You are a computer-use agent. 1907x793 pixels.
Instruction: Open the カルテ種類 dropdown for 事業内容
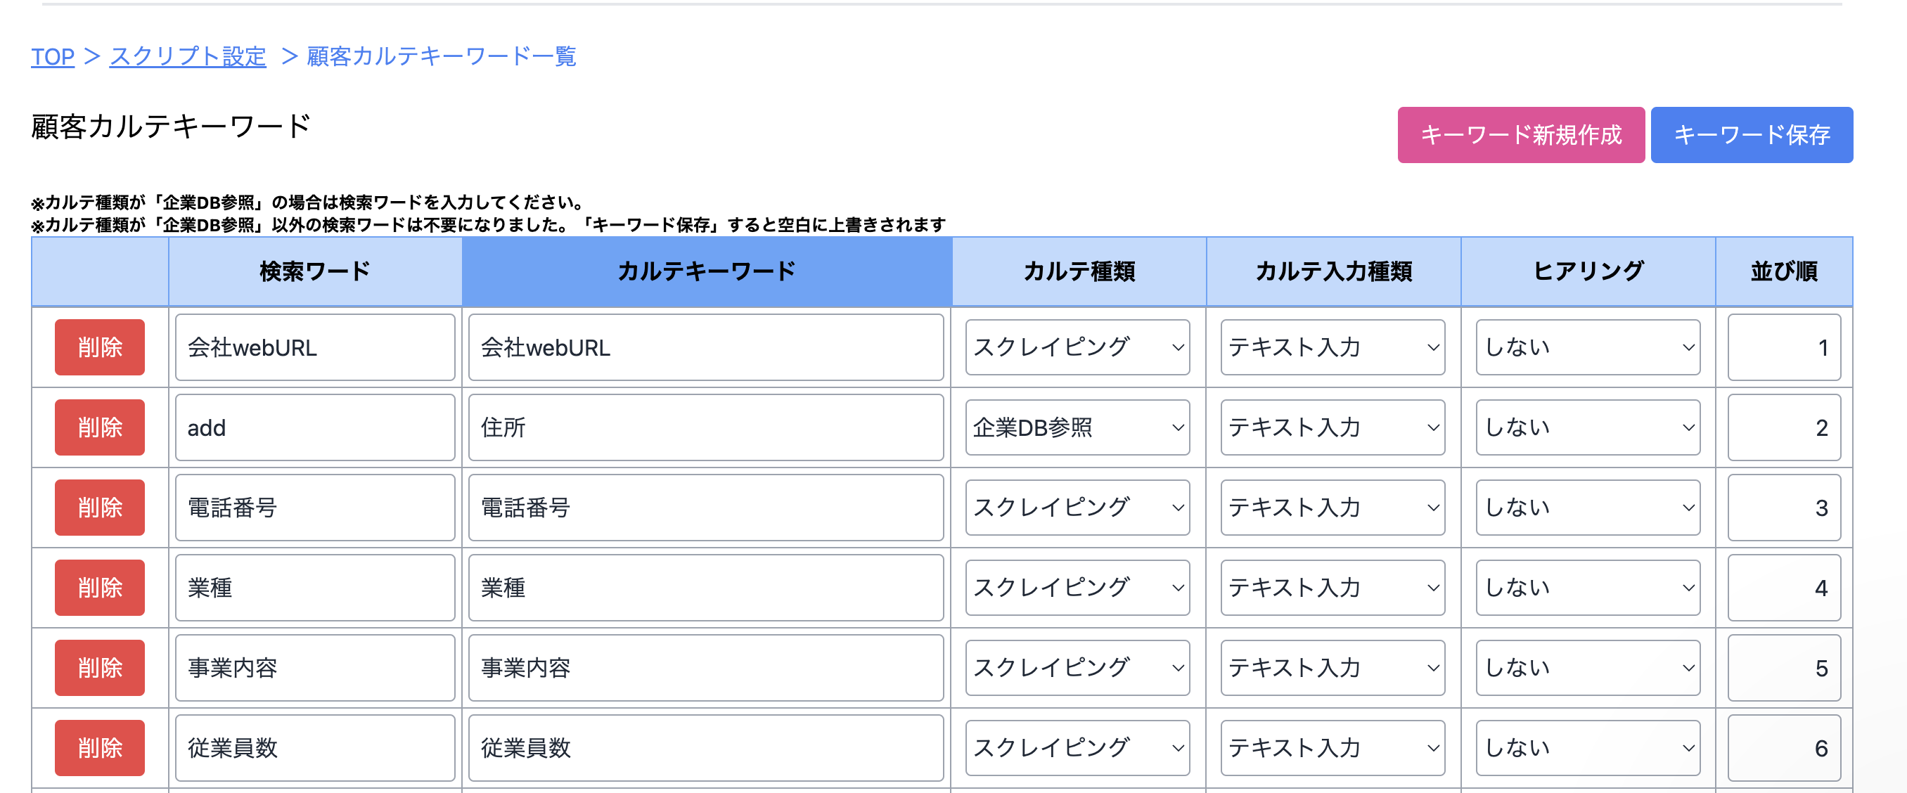point(1077,667)
